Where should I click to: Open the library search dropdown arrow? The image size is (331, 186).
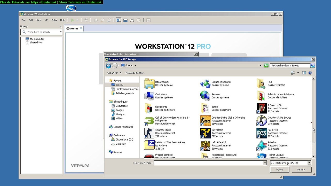[61, 32]
